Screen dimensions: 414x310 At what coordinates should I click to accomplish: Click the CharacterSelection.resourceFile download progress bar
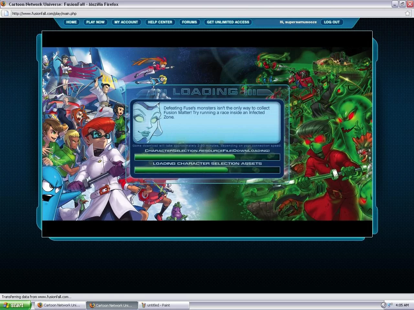pyautogui.click(x=207, y=157)
